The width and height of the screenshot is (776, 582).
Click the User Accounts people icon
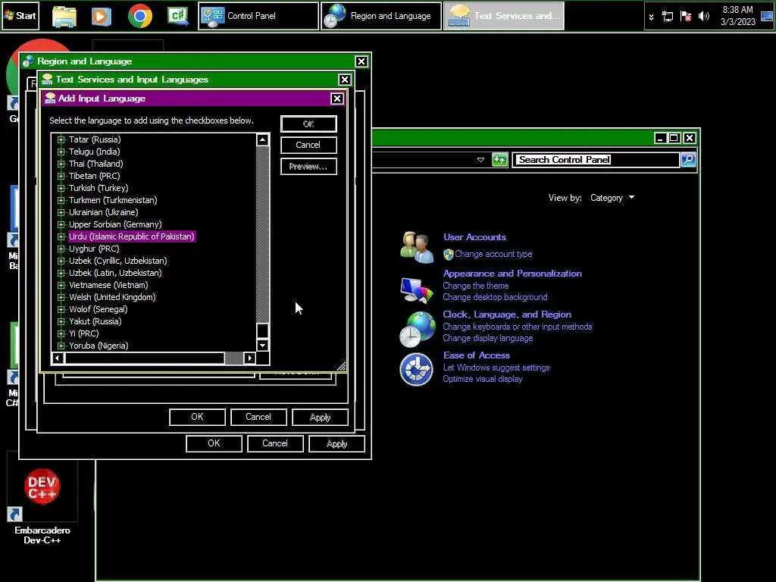click(x=416, y=246)
